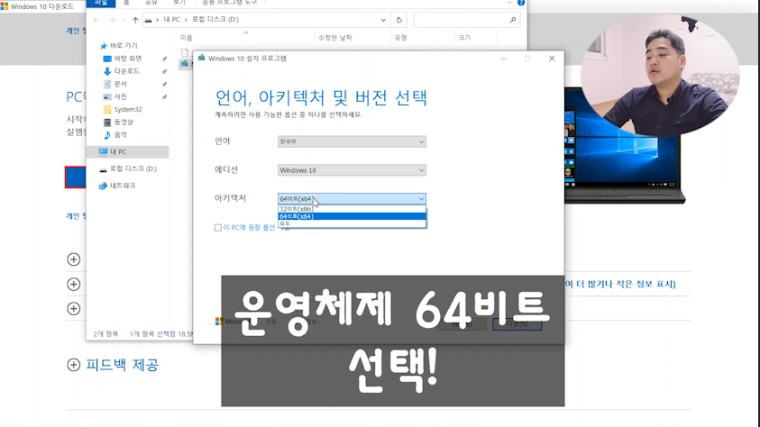760x427 pixels.
Task: Click the 다운로드 download arrow icon
Action: pyautogui.click(x=107, y=71)
